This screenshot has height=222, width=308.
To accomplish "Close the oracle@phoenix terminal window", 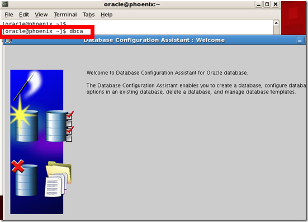I will click(x=276, y=4).
